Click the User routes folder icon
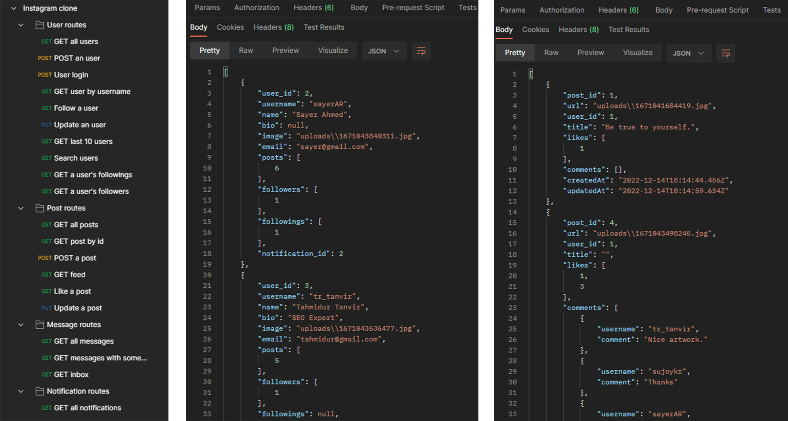The width and height of the screenshot is (788, 421). [x=40, y=25]
